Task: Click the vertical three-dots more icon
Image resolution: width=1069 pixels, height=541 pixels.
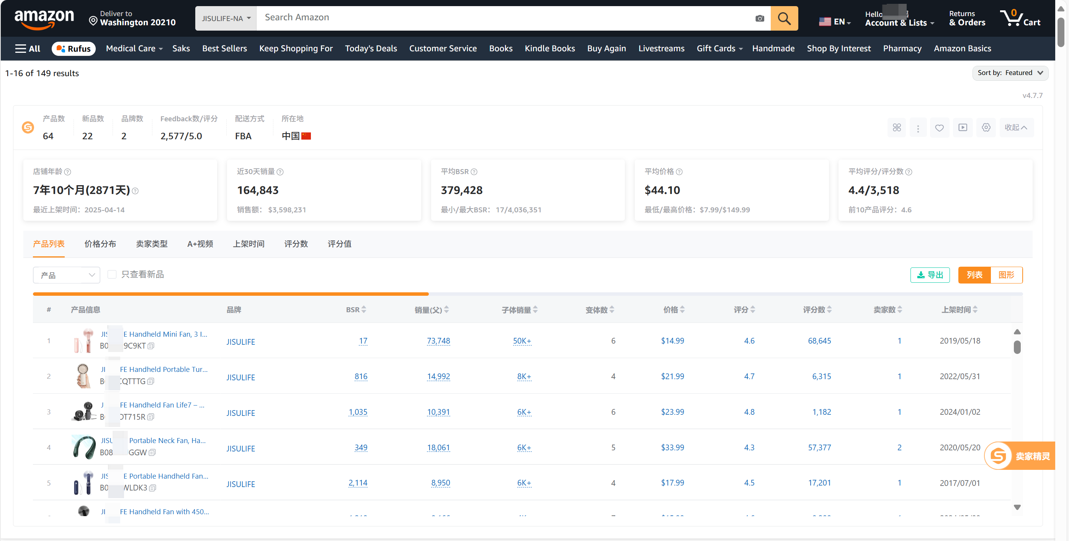Action: click(918, 128)
